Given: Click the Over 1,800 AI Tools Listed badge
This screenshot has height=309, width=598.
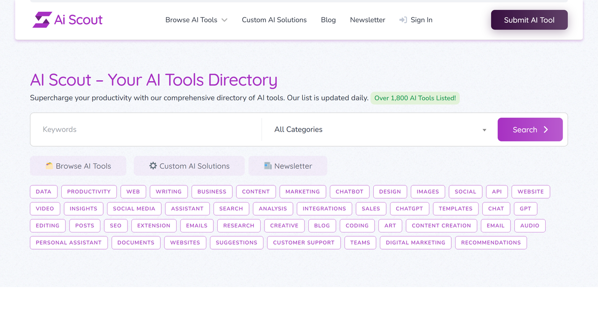Looking at the screenshot, I should tap(415, 98).
